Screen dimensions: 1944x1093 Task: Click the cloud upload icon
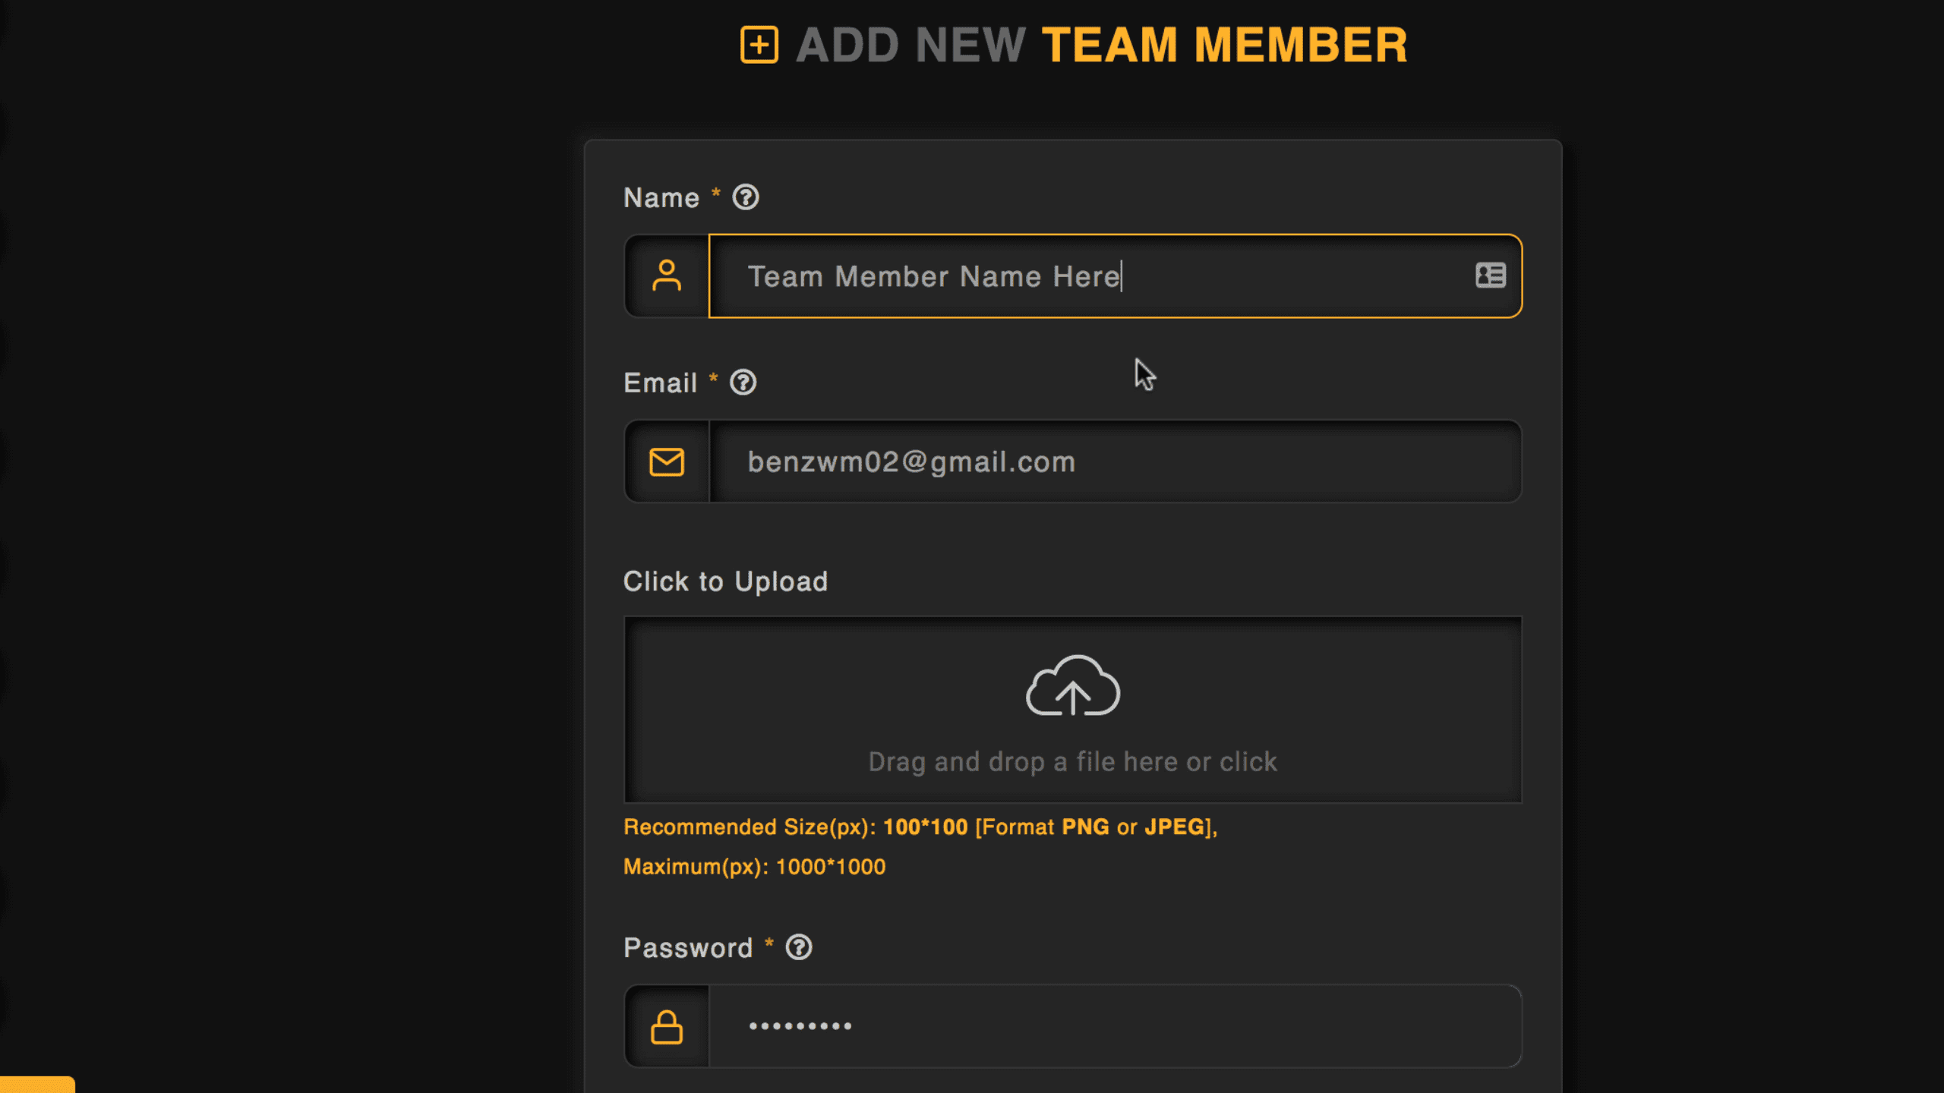tap(1072, 686)
